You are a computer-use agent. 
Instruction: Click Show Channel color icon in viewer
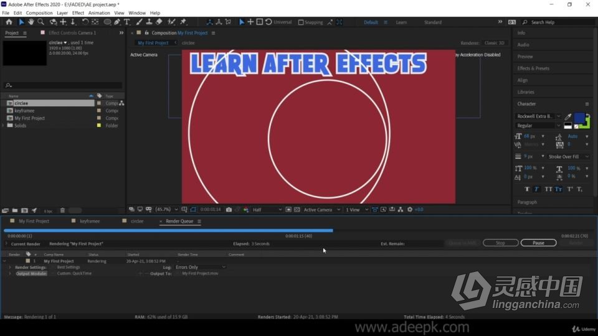click(246, 210)
